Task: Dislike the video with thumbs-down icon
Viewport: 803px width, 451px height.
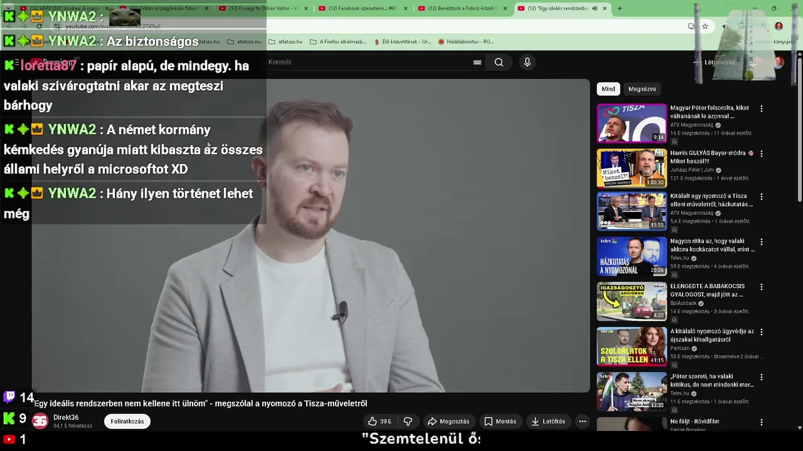Action: point(408,422)
